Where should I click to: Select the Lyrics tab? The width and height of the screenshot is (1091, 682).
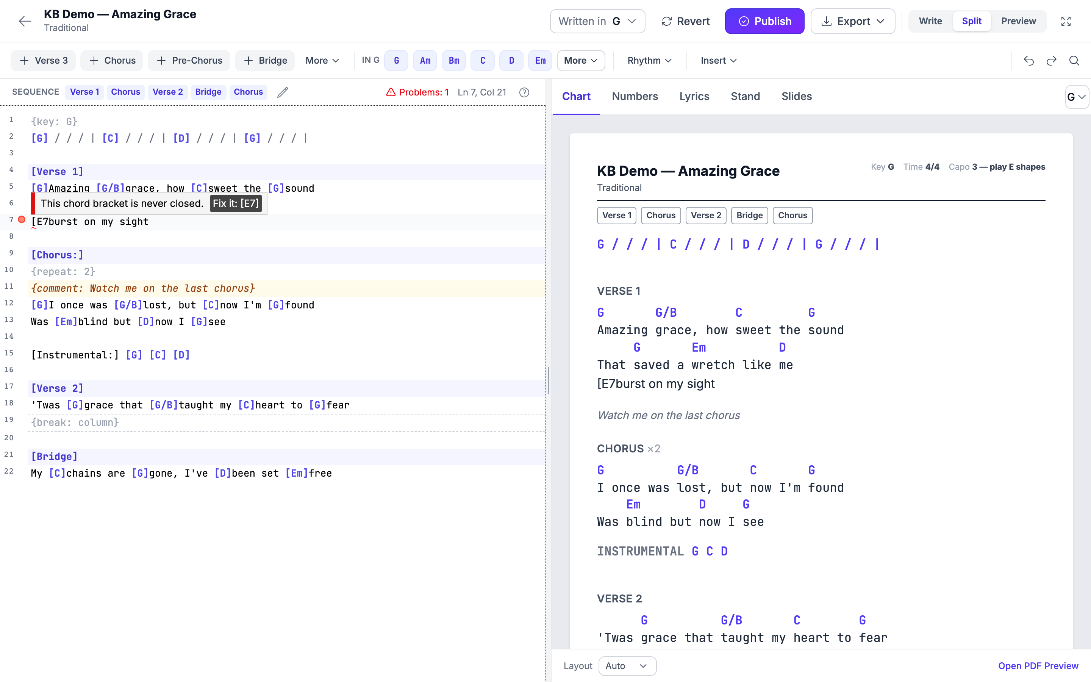pyautogui.click(x=694, y=97)
